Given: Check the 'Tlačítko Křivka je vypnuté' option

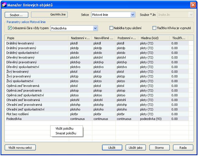Looking at the screenshot, I should pyautogui.click(x=154, y=28).
